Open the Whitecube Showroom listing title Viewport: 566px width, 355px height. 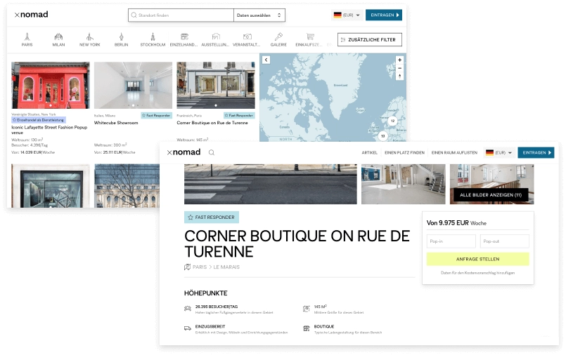[x=116, y=123]
